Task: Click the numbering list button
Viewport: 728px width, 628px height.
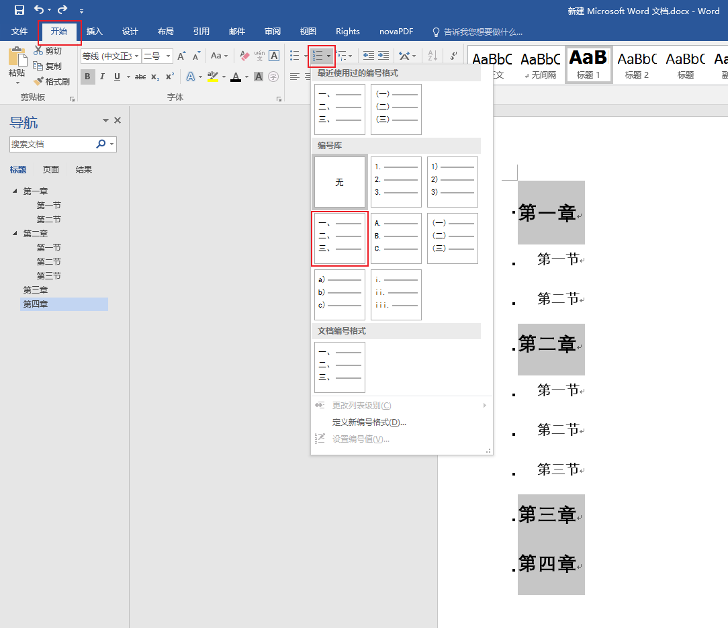Action: 318,56
